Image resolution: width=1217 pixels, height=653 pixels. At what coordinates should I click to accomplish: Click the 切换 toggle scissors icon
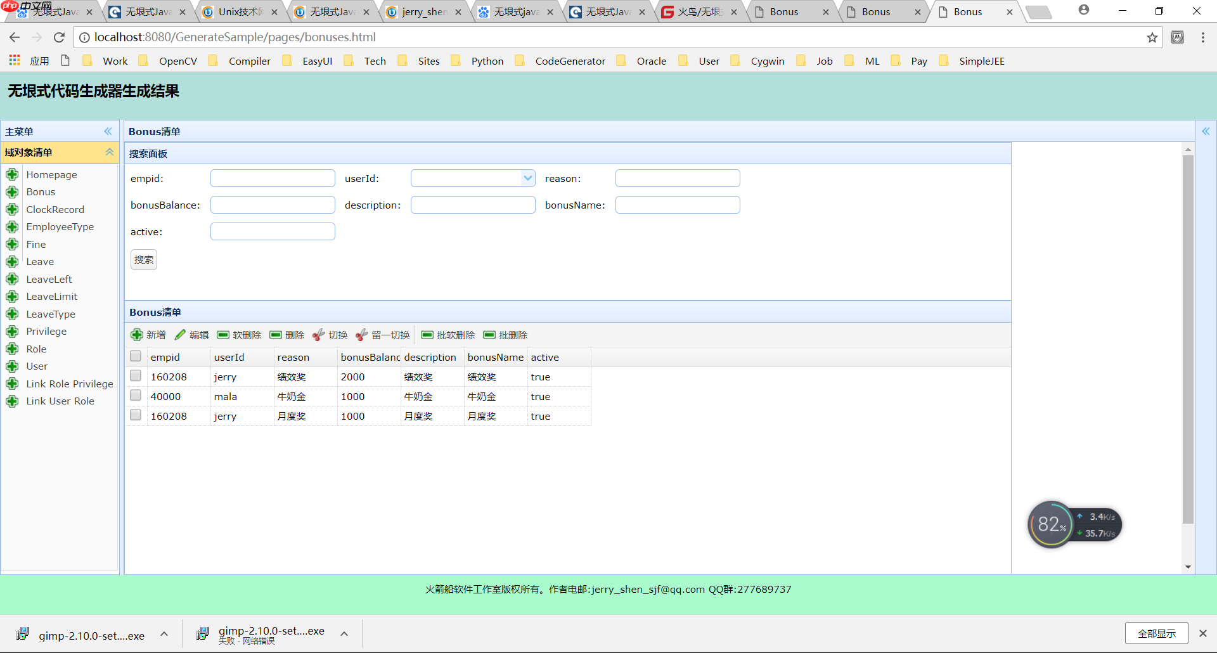(319, 335)
